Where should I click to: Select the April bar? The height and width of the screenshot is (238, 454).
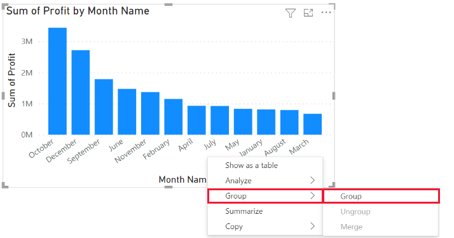[x=196, y=120]
